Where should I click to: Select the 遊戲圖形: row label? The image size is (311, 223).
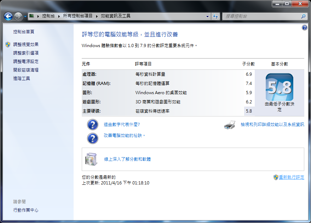click(91, 102)
